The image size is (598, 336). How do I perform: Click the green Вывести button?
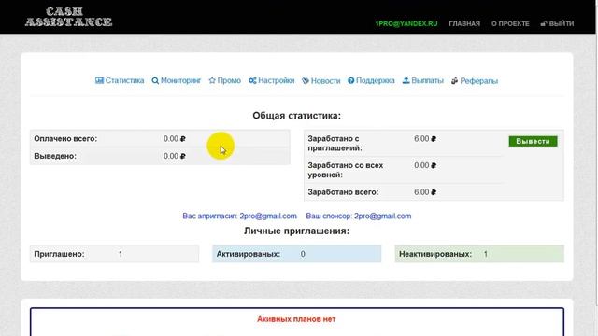point(533,141)
